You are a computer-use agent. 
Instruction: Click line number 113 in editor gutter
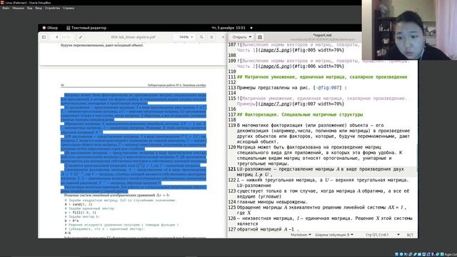[x=232, y=88]
